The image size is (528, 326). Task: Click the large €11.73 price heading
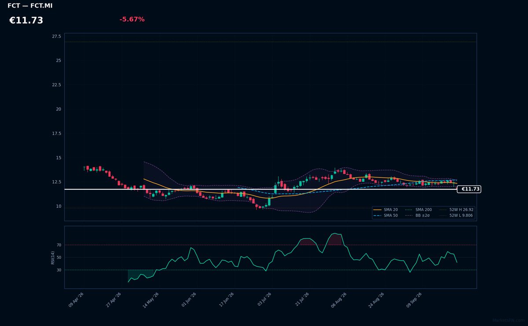pos(26,21)
